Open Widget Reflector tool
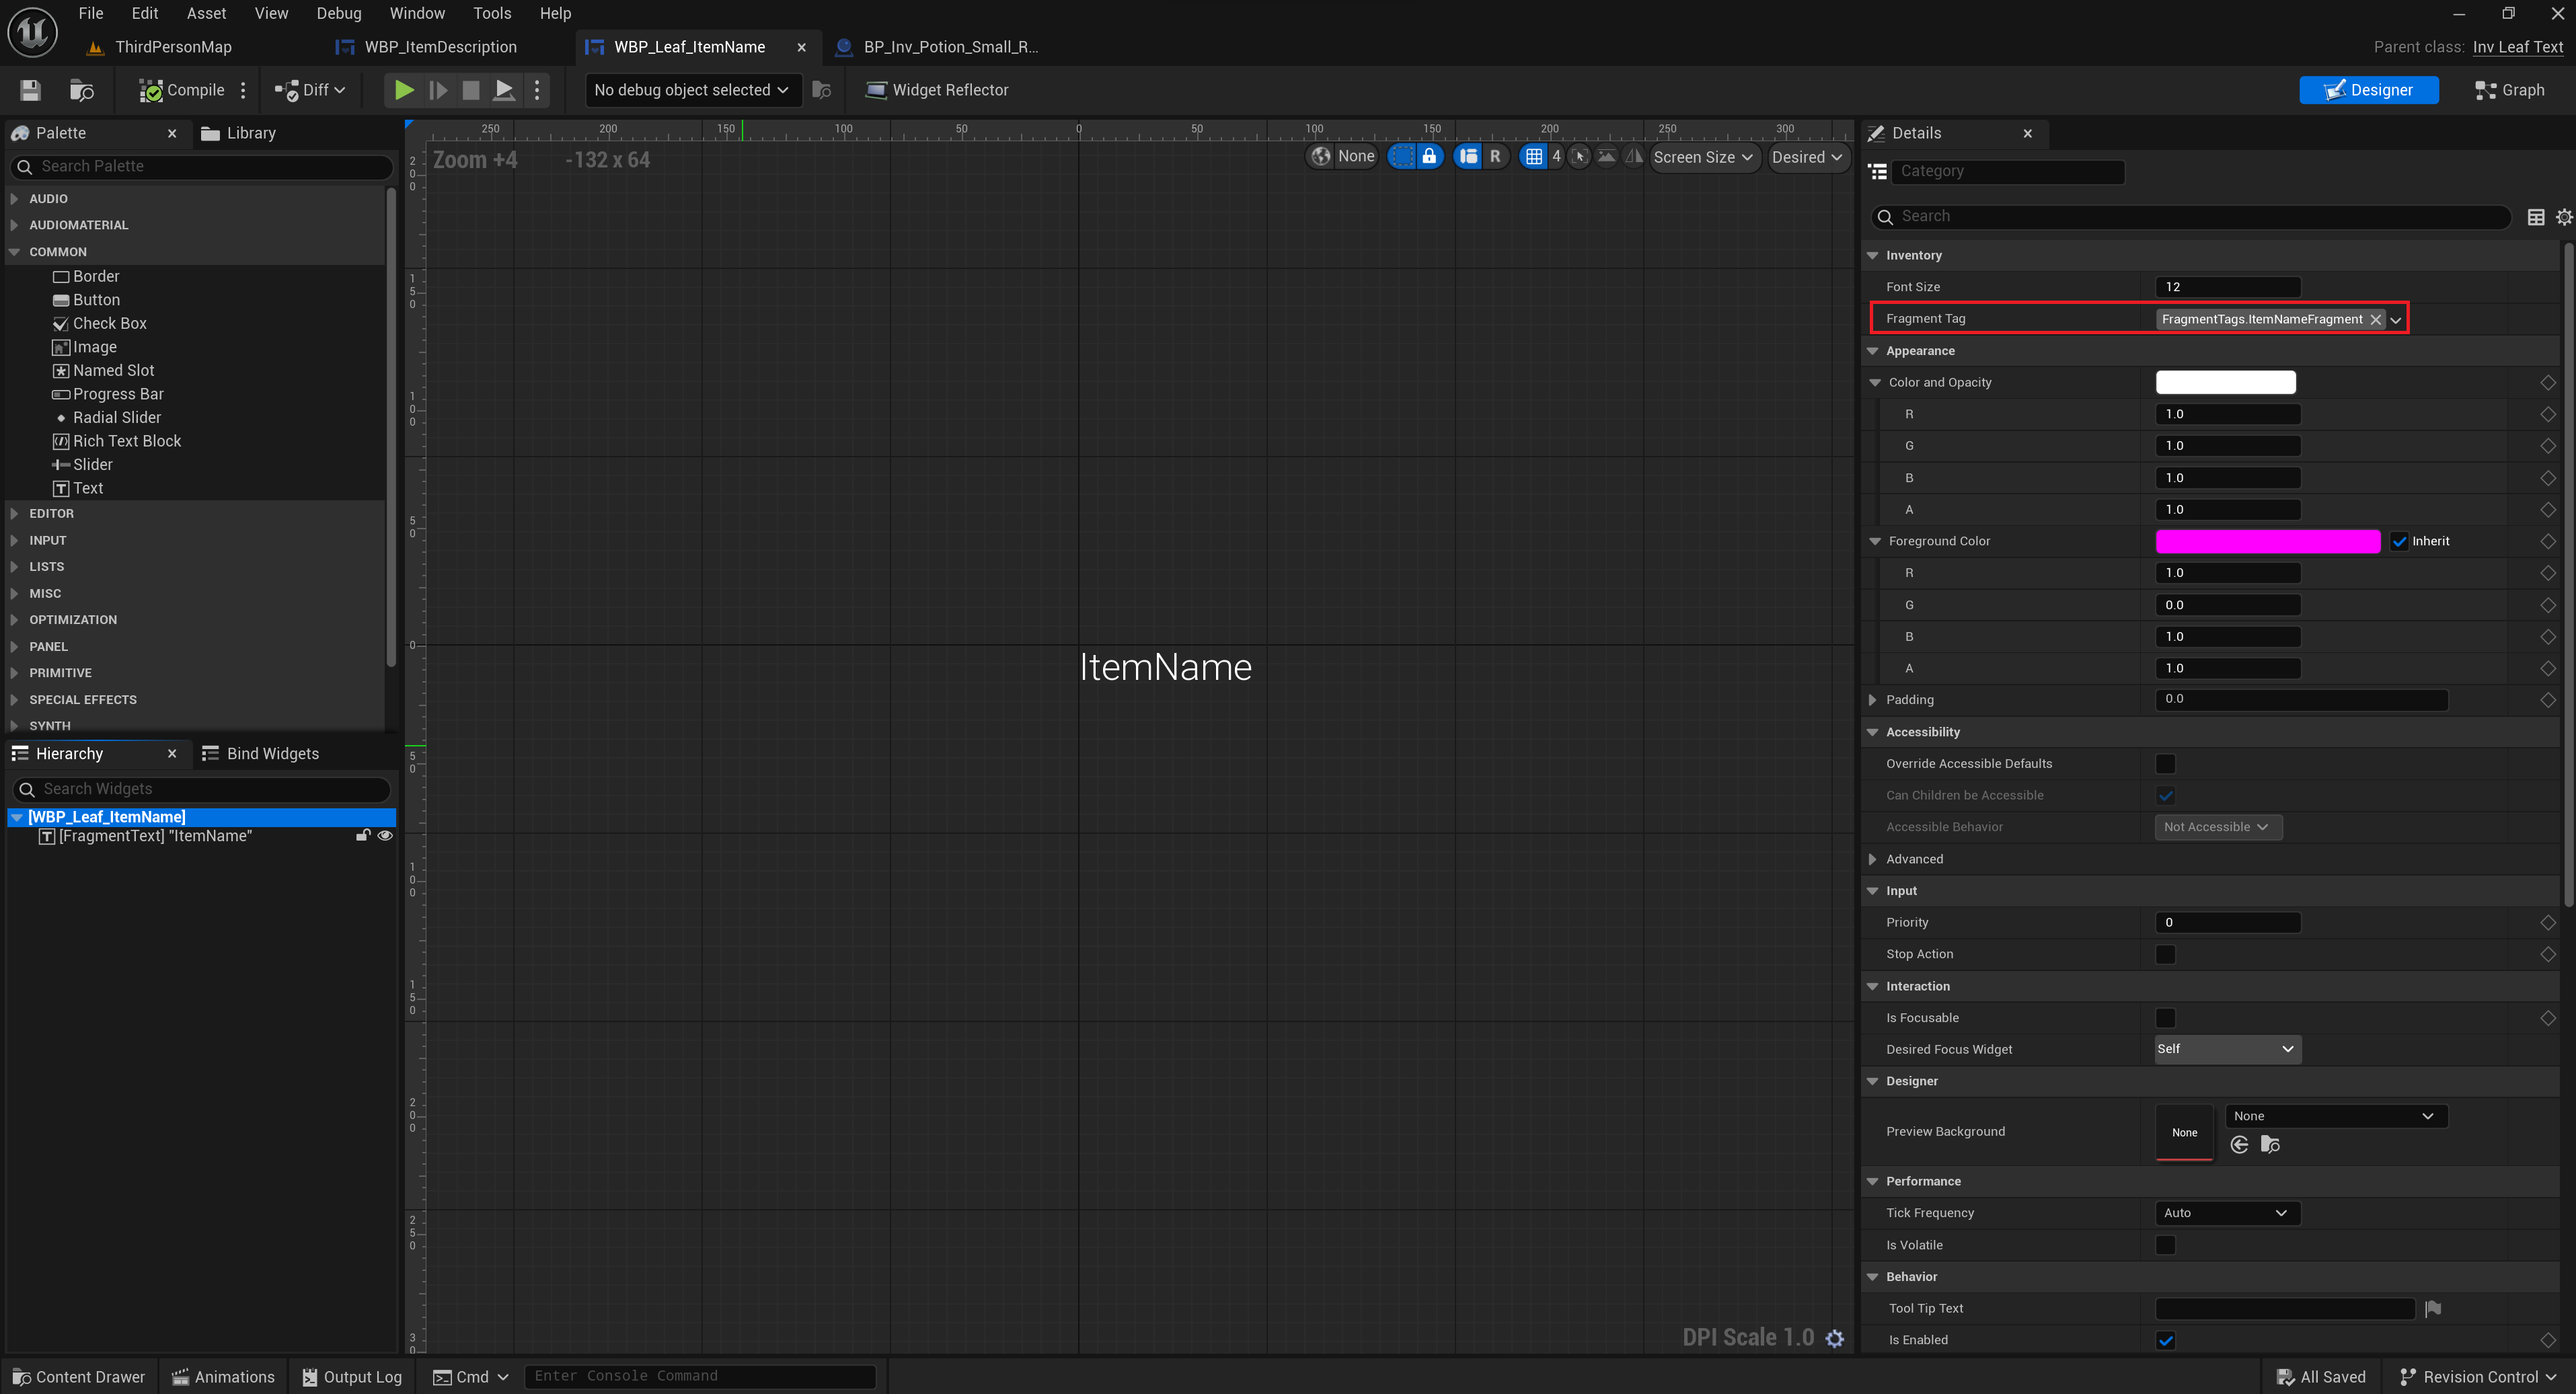This screenshot has width=2576, height=1394. point(936,90)
